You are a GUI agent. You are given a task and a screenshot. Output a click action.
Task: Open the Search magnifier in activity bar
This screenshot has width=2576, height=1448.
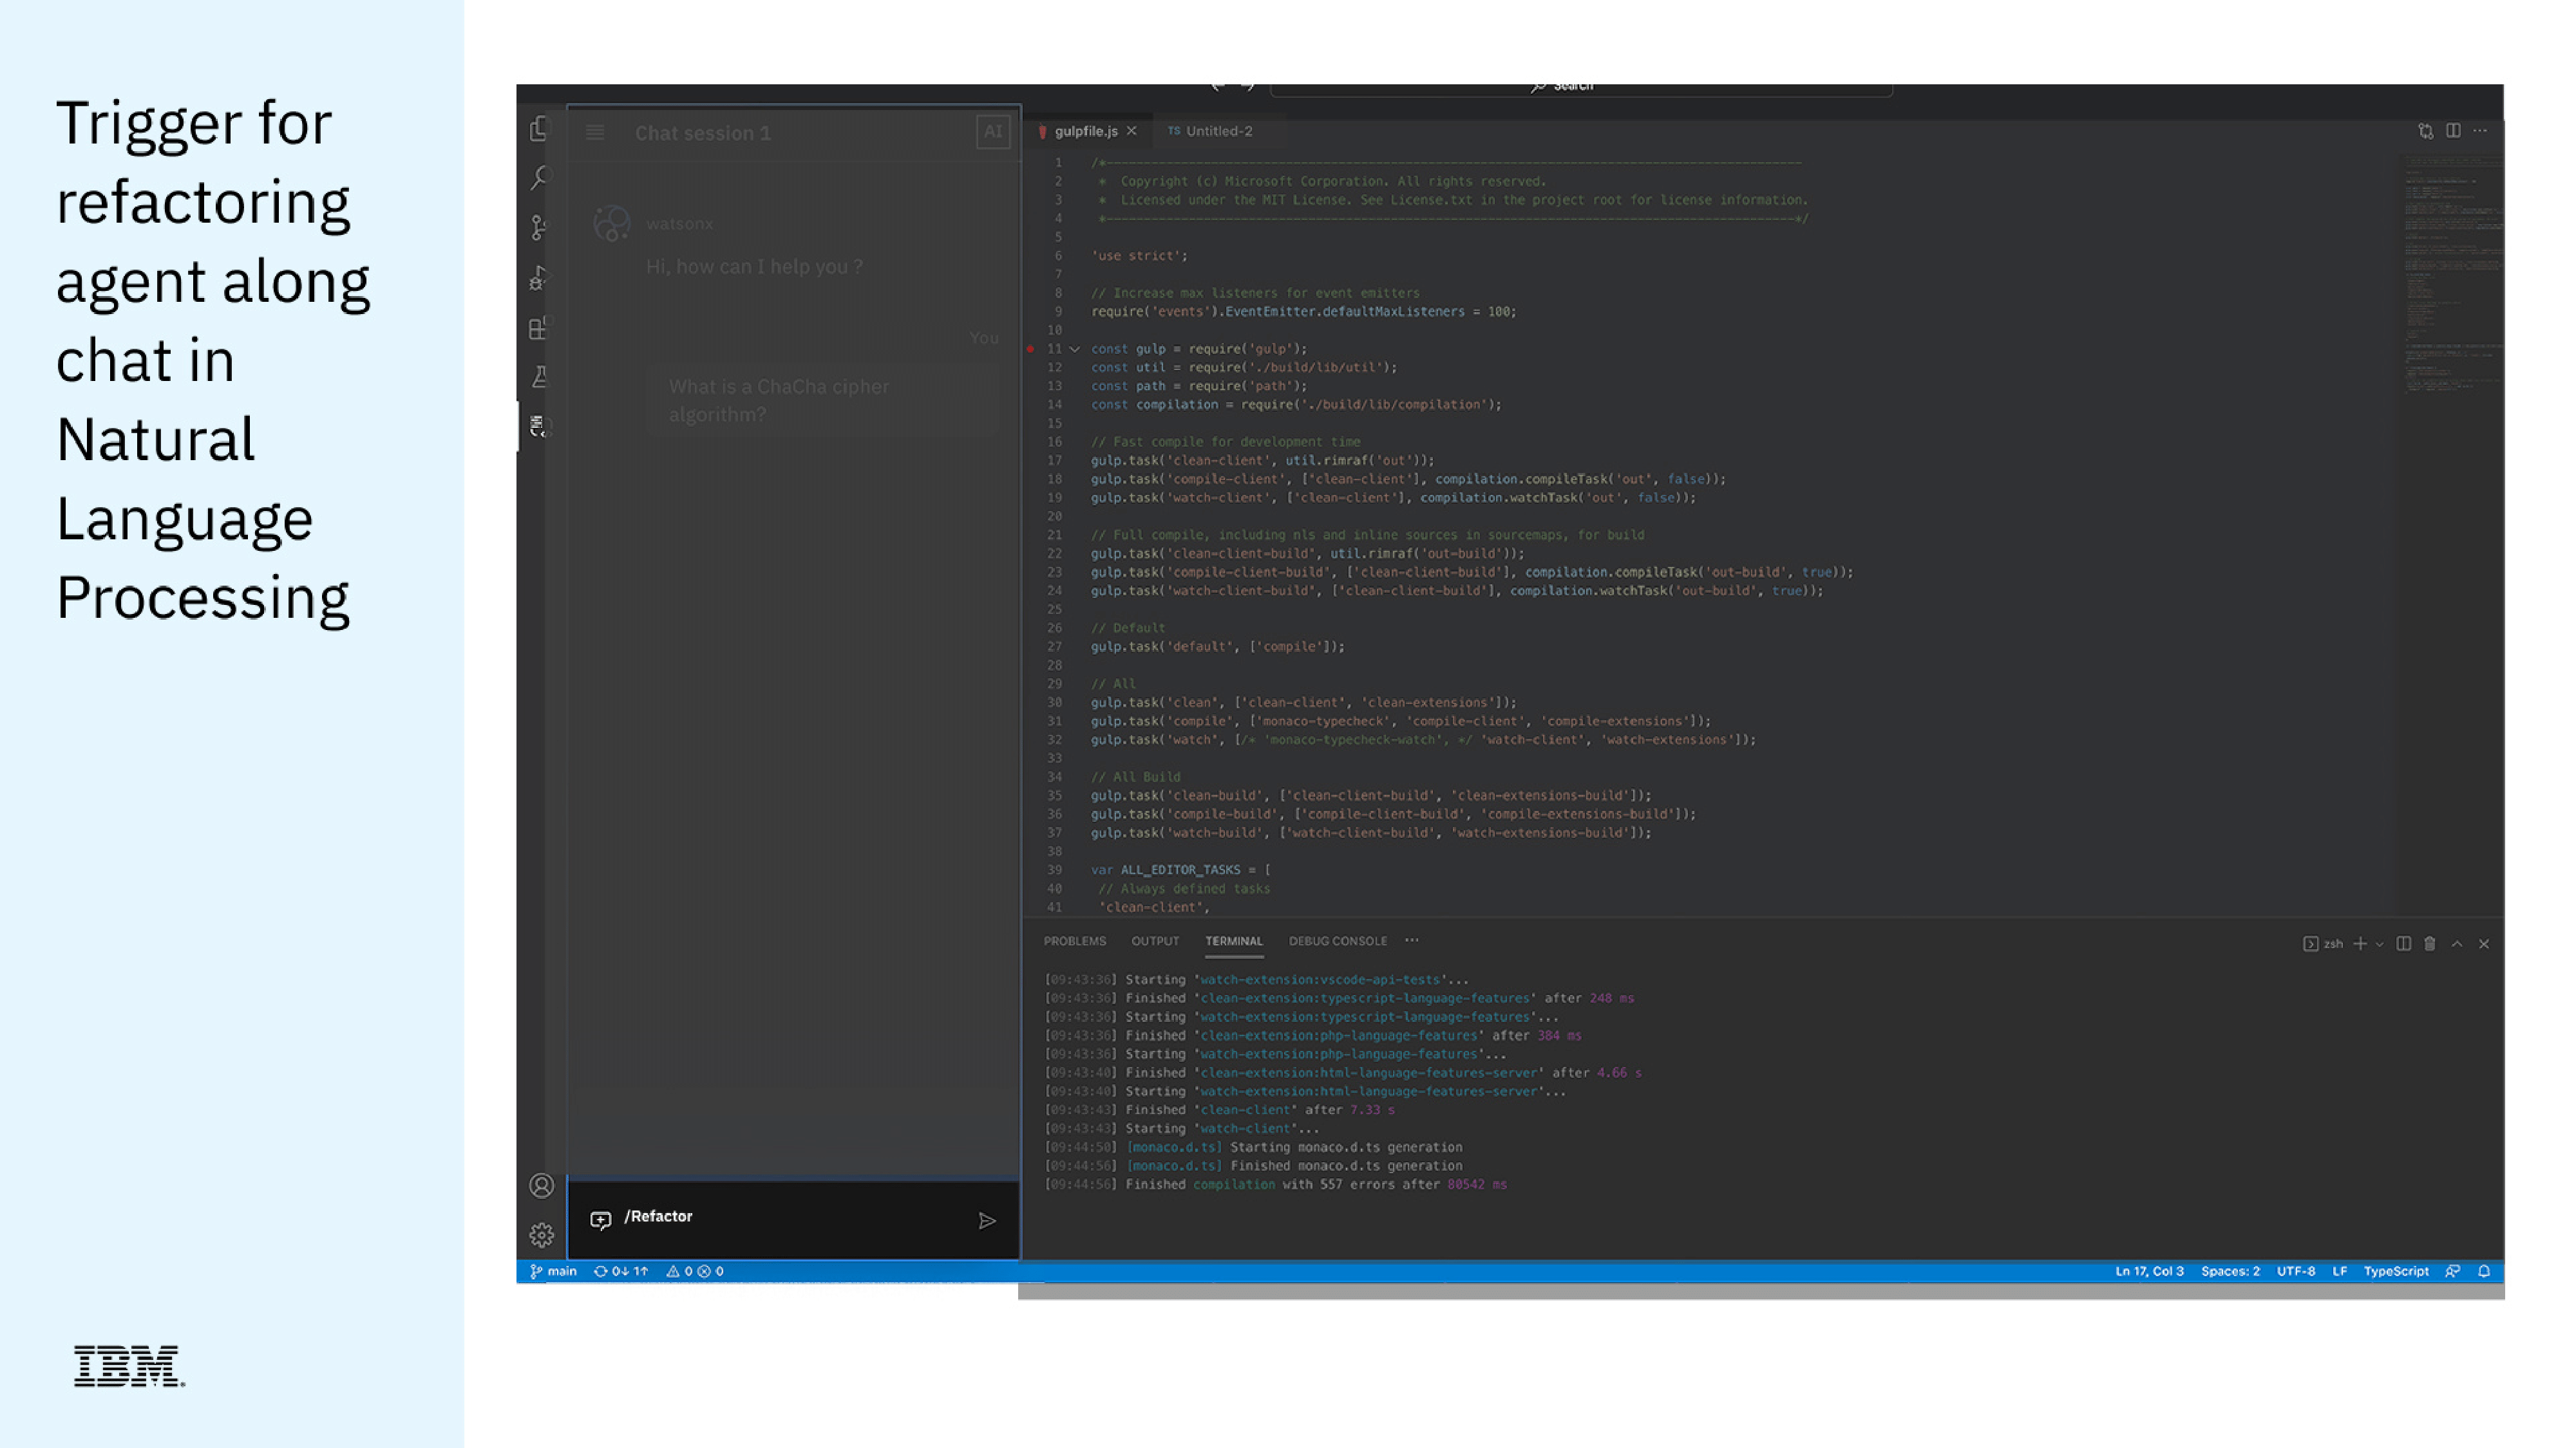(540, 178)
